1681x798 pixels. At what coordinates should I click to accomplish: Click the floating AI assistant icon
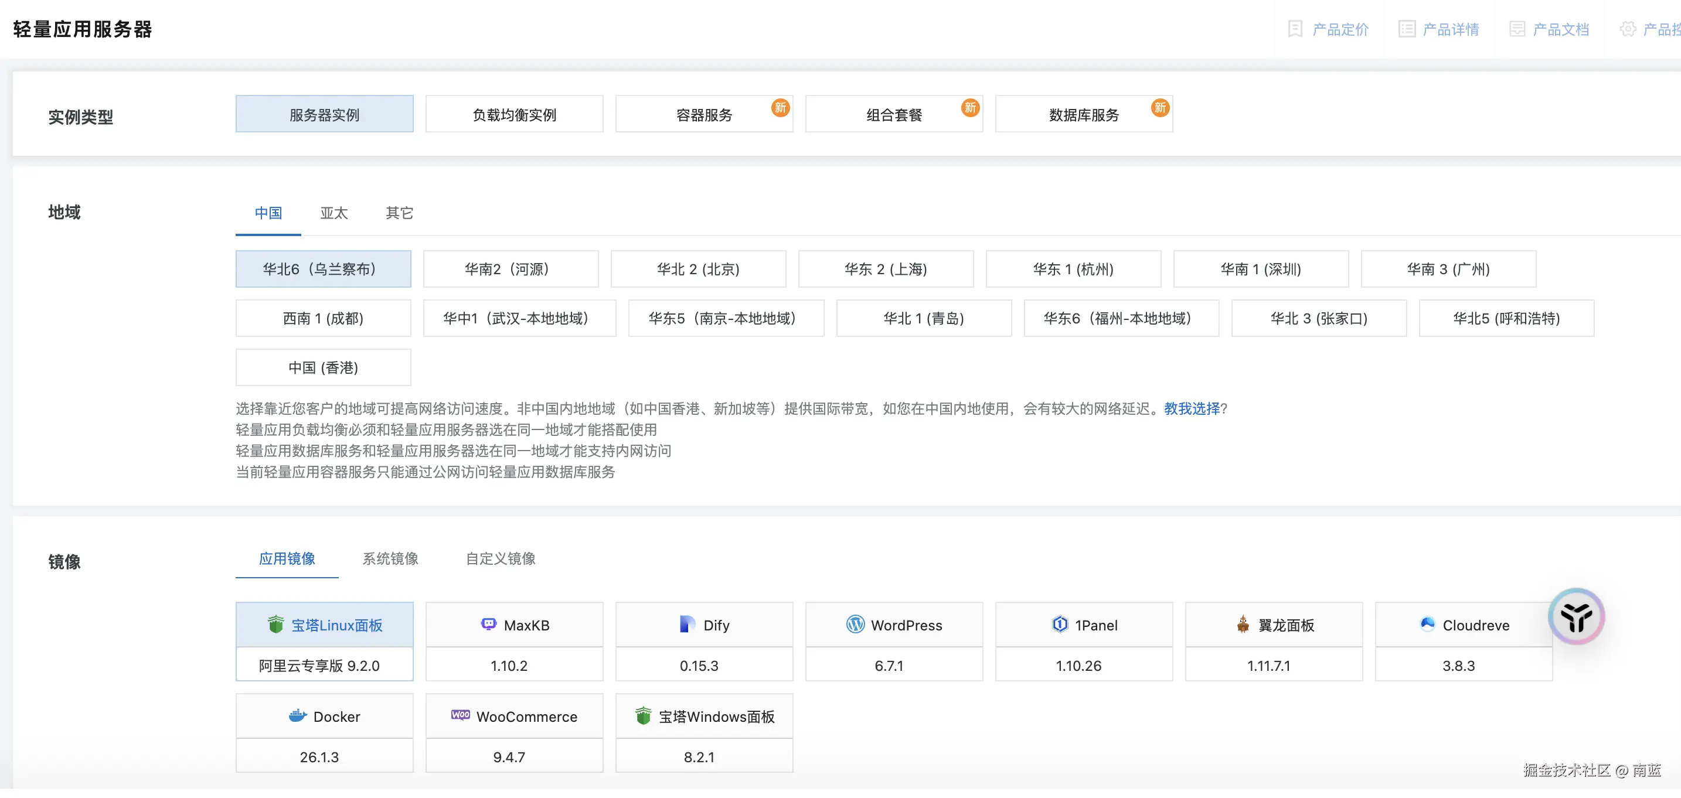(x=1576, y=616)
